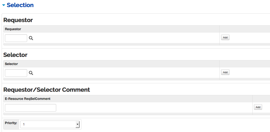Screen dimensions: 270x132
Task: Click the Requestor/Selector Comment section heading
Action: pyautogui.click(x=46, y=90)
